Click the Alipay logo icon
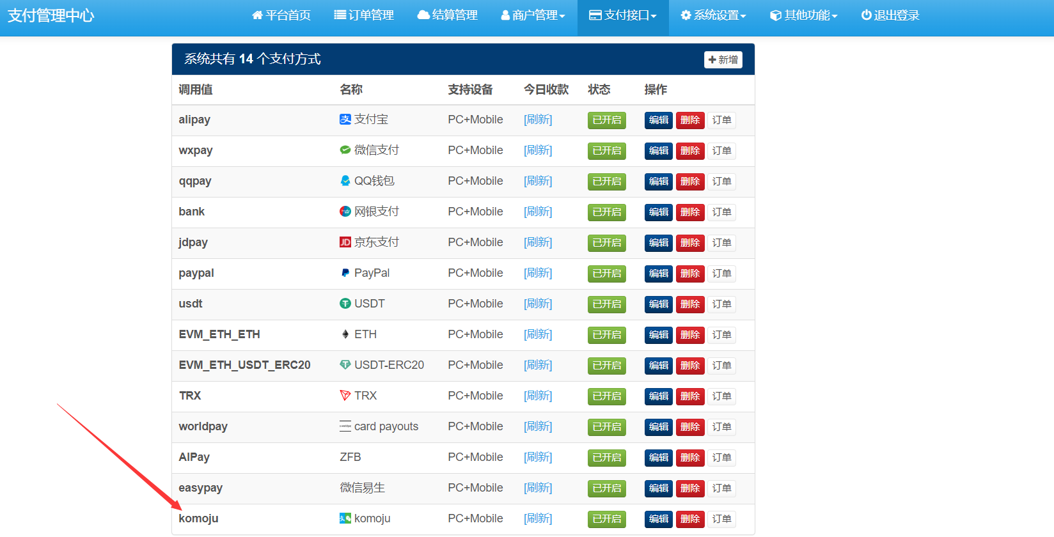Viewport: 1054px width, 537px height. pyautogui.click(x=345, y=120)
